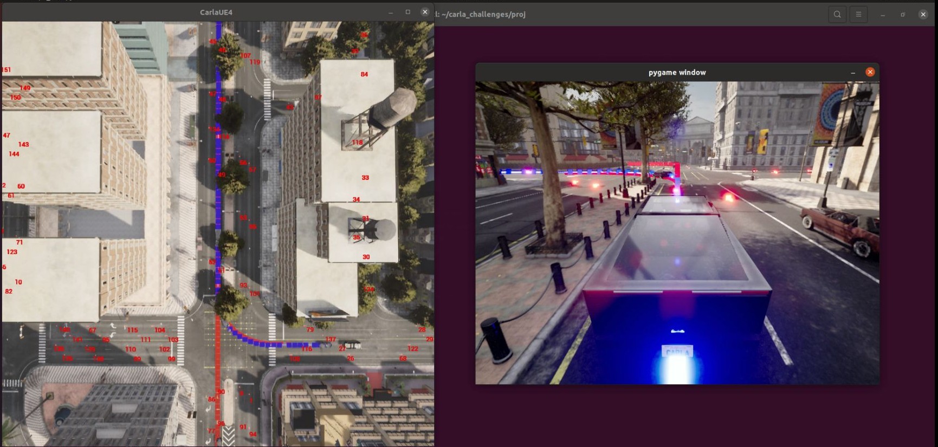Select spawn point label 84 on rooftop

point(364,74)
